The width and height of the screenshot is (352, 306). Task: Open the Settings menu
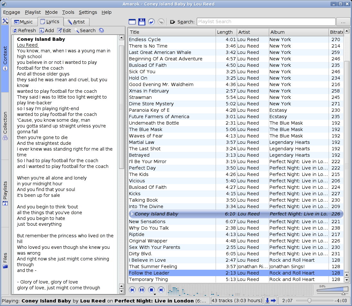point(88,12)
